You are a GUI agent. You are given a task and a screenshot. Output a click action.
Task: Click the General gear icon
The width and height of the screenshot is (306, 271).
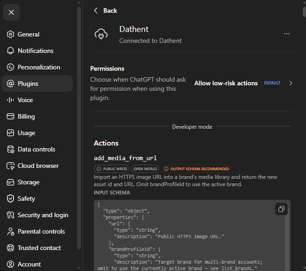10,34
